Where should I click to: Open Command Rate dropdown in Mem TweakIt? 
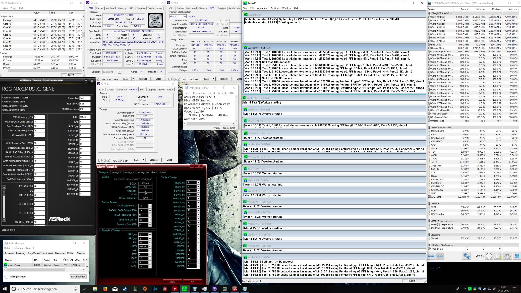(150, 225)
